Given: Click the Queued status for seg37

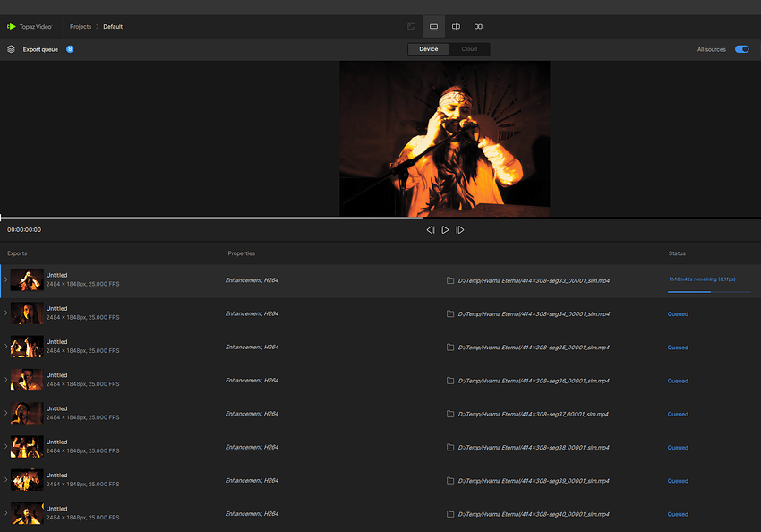Looking at the screenshot, I should click(678, 414).
